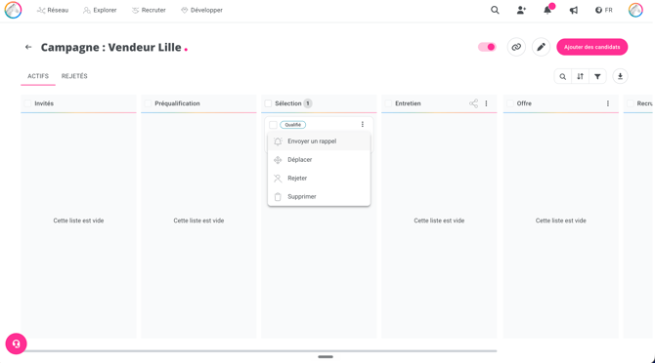Download the list with the export icon
Image resolution: width=655 pixels, height=363 pixels.
[621, 76]
